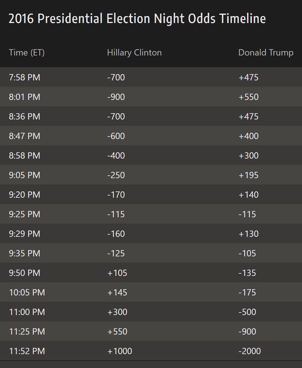Click the Hillary Clinton column header
Screen dimensions: 302x368
(x=134, y=52)
